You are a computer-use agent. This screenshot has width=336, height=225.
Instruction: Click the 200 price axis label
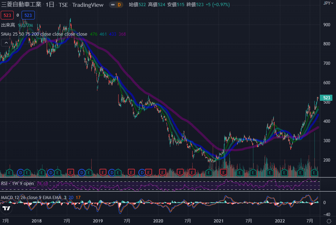coord(327,160)
